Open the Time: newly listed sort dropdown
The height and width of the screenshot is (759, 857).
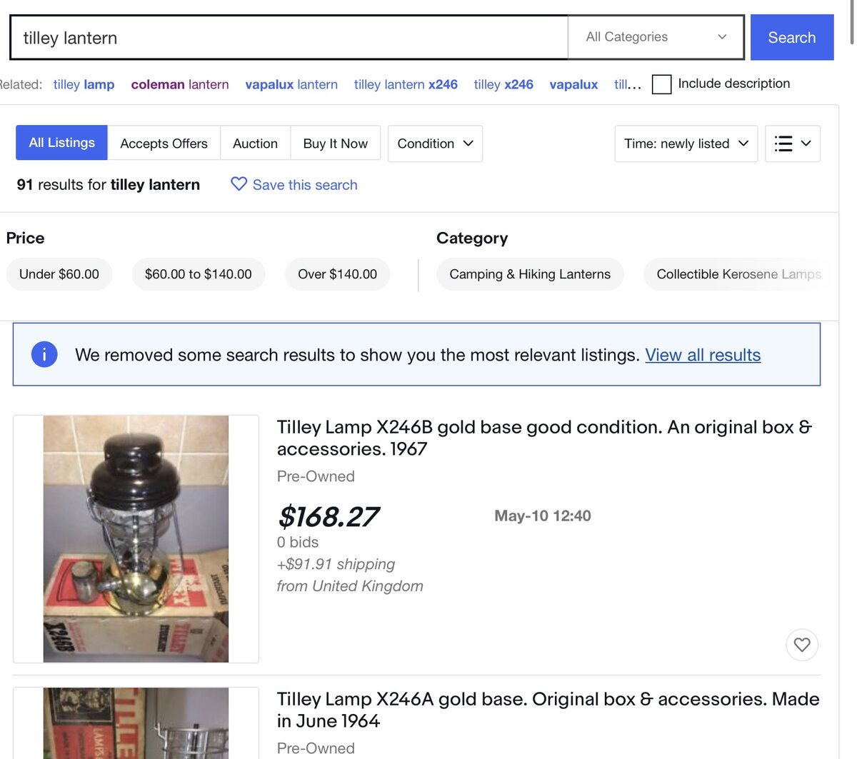click(x=686, y=144)
